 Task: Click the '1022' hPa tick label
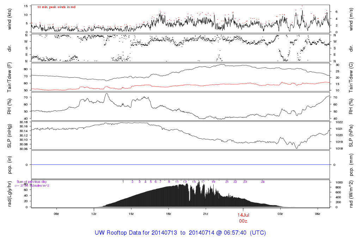point(339,122)
